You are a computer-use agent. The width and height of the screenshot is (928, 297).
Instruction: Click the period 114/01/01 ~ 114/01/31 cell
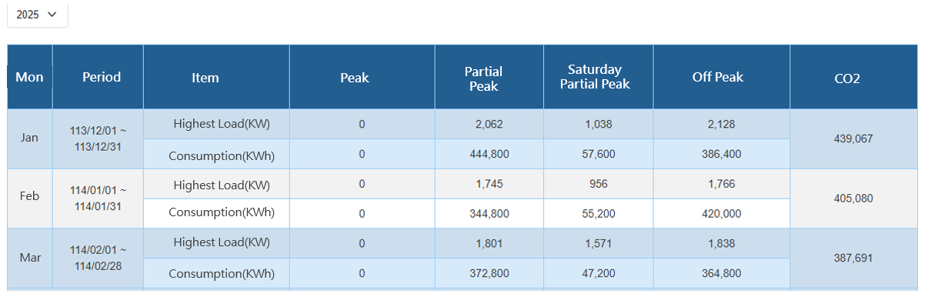[98, 199]
